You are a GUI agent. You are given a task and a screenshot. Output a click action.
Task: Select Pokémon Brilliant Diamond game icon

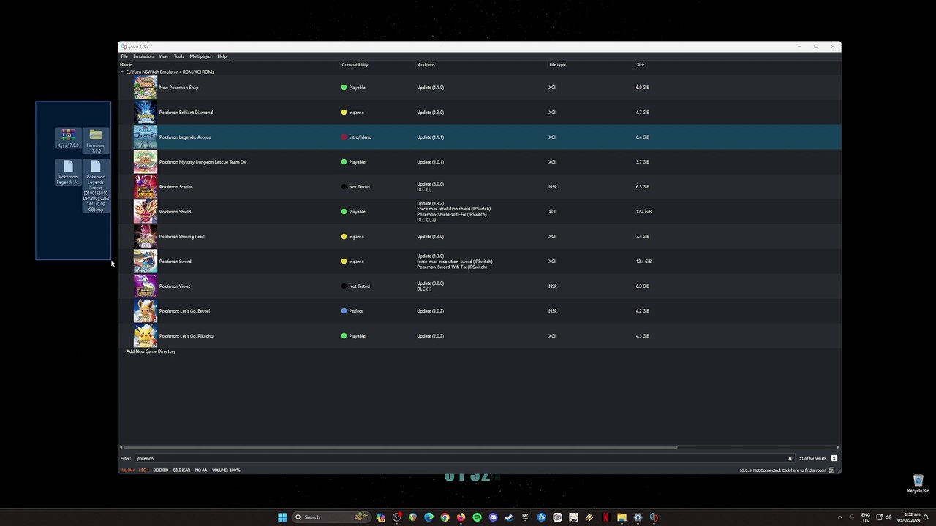(145, 113)
